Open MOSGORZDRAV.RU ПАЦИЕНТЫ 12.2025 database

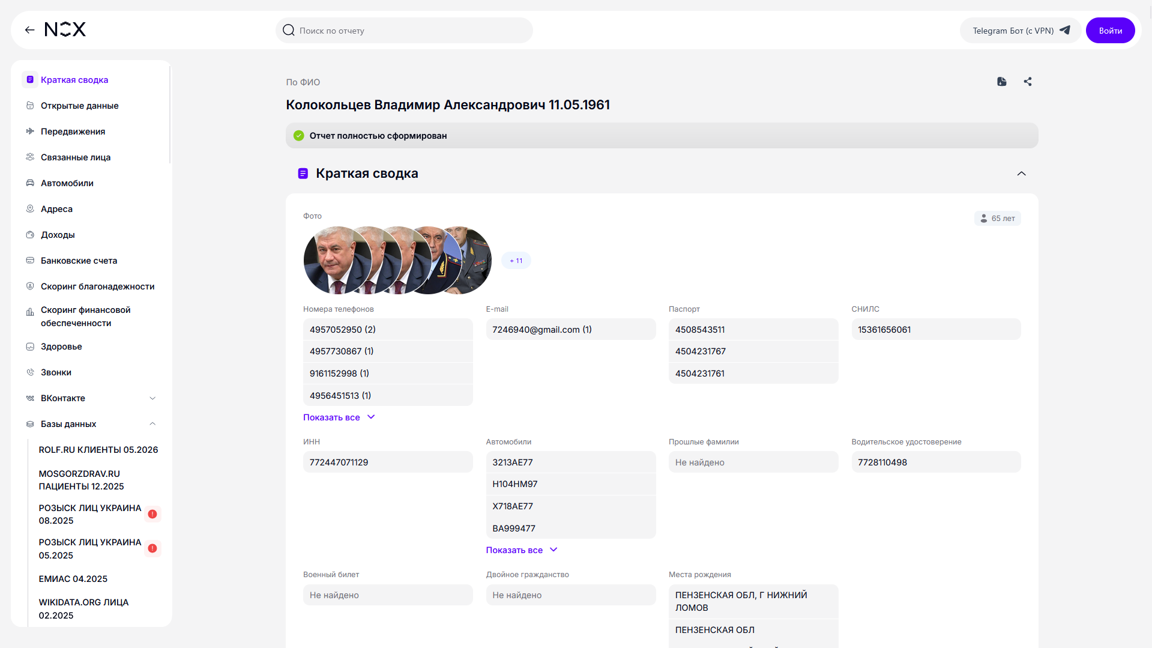click(82, 480)
